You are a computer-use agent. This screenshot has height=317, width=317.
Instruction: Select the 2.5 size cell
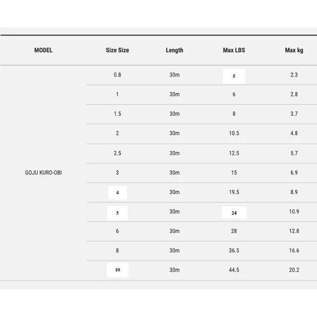tap(117, 153)
